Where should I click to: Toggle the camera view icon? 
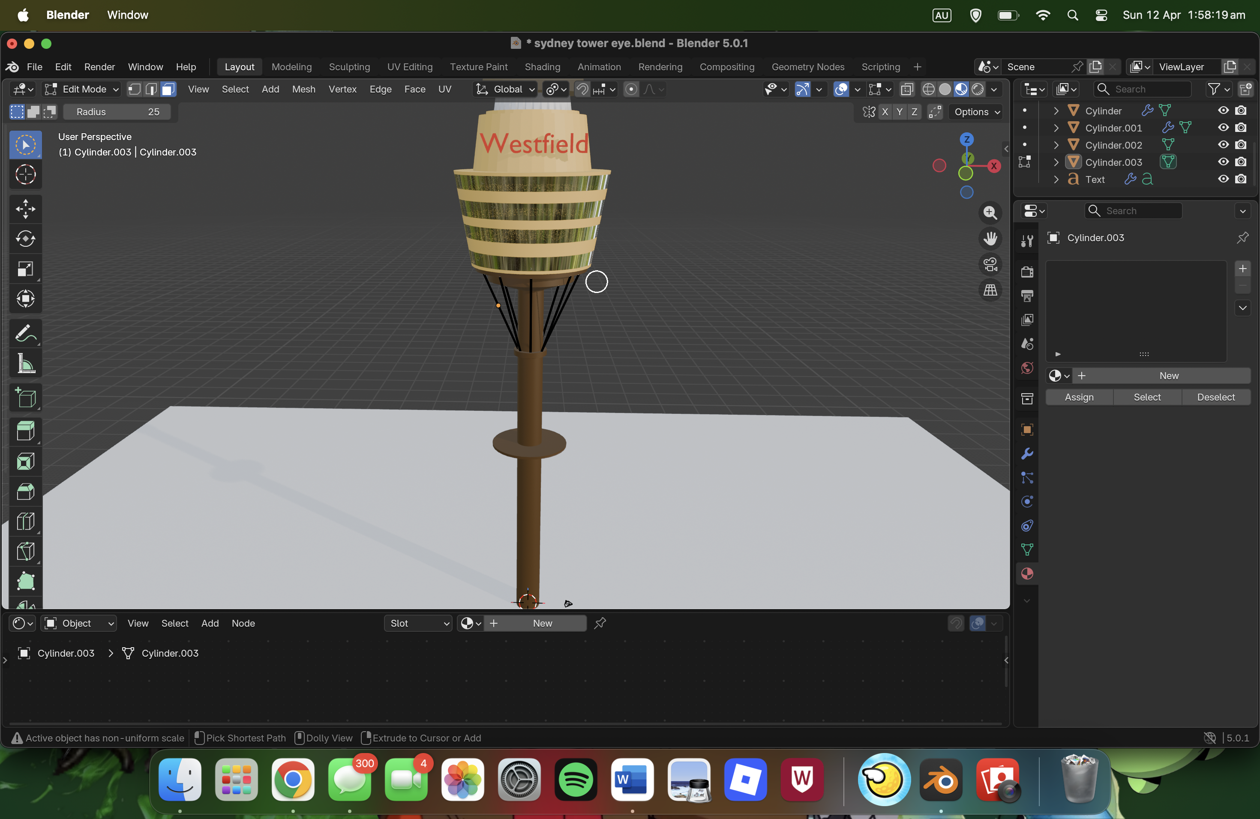coord(990,265)
